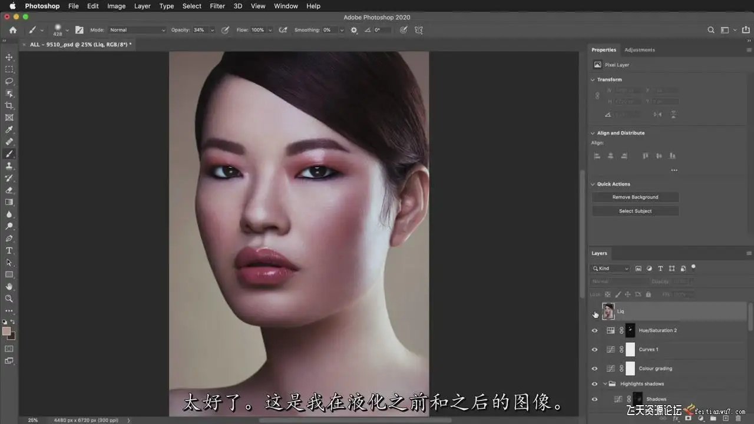This screenshot has height=424, width=754.
Task: Open the Filter menu
Action: coord(217,6)
